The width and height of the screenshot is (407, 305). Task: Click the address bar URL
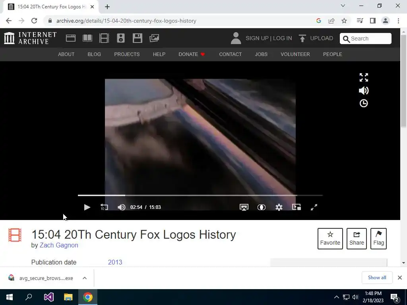click(x=126, y=21)
